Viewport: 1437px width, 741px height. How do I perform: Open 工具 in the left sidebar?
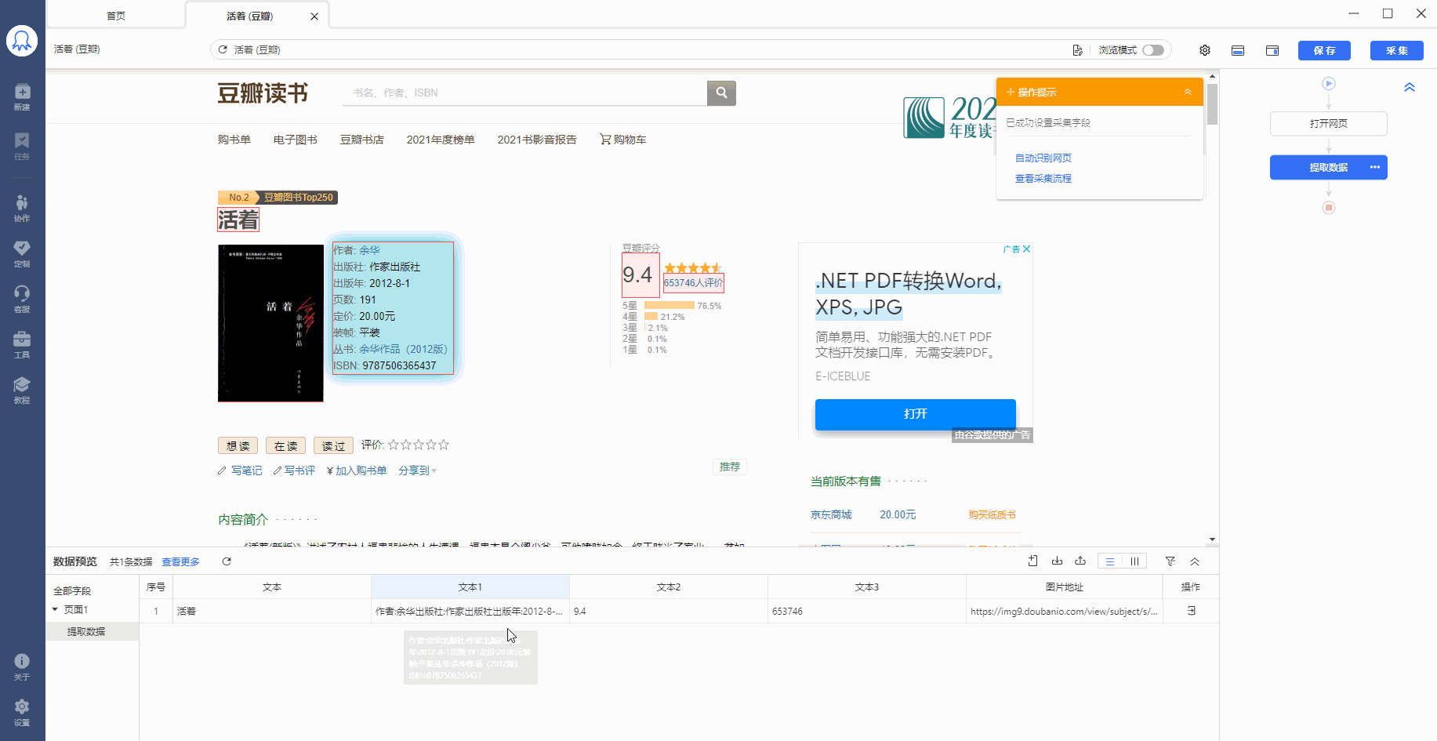coord(22,343)
